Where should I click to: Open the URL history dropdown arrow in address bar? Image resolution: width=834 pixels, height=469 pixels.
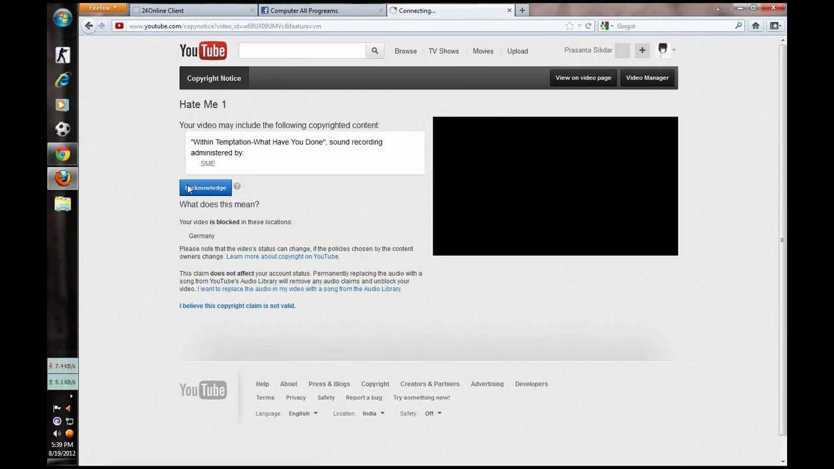pos(579,26)
